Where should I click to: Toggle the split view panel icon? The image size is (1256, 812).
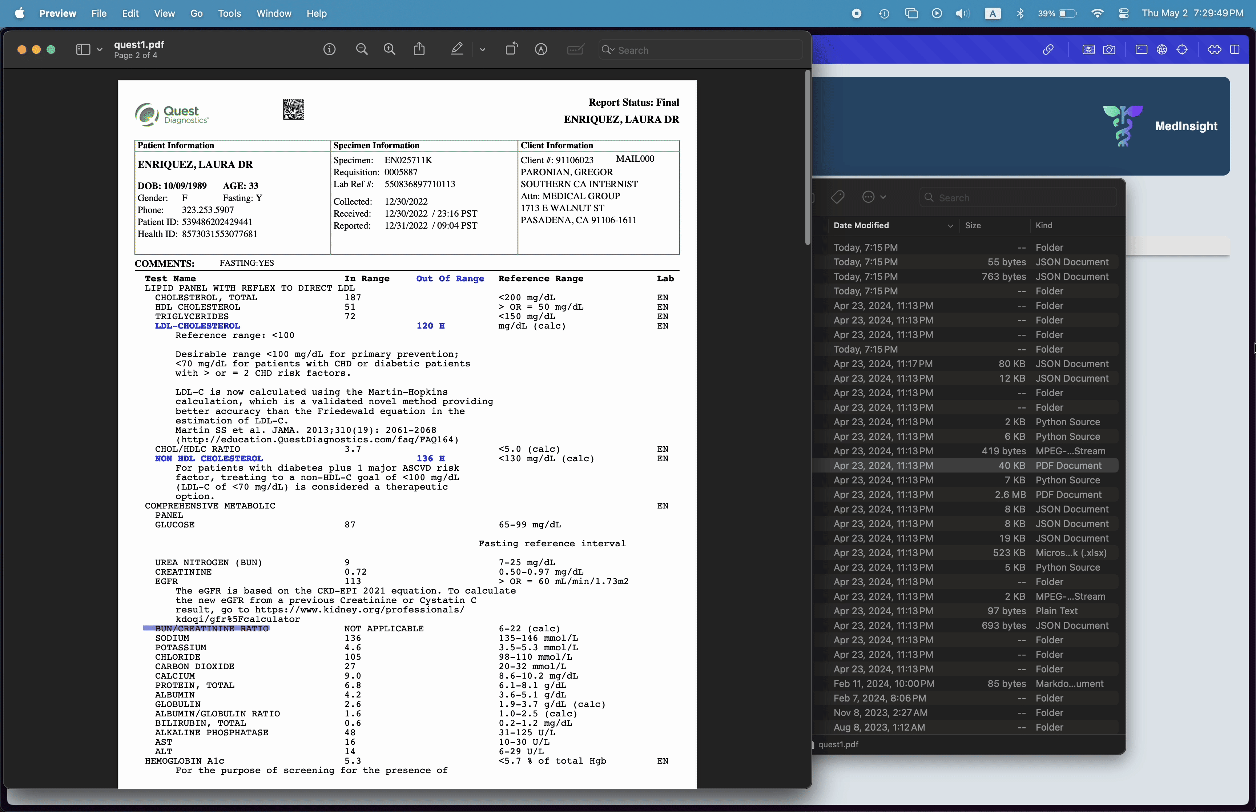pos(1235,49)
